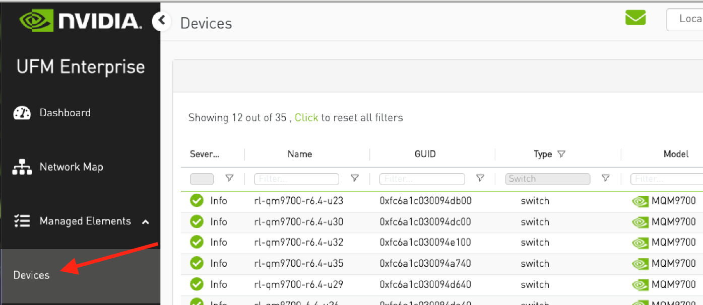The image size is (703, 305).
Task: Click the NVIDIA logo in the sidebar
Action: (x=81, y=21)
